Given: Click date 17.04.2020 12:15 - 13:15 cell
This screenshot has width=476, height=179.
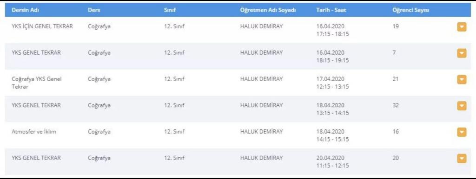Looking at the screenshot, I should (x=332, y=83).
